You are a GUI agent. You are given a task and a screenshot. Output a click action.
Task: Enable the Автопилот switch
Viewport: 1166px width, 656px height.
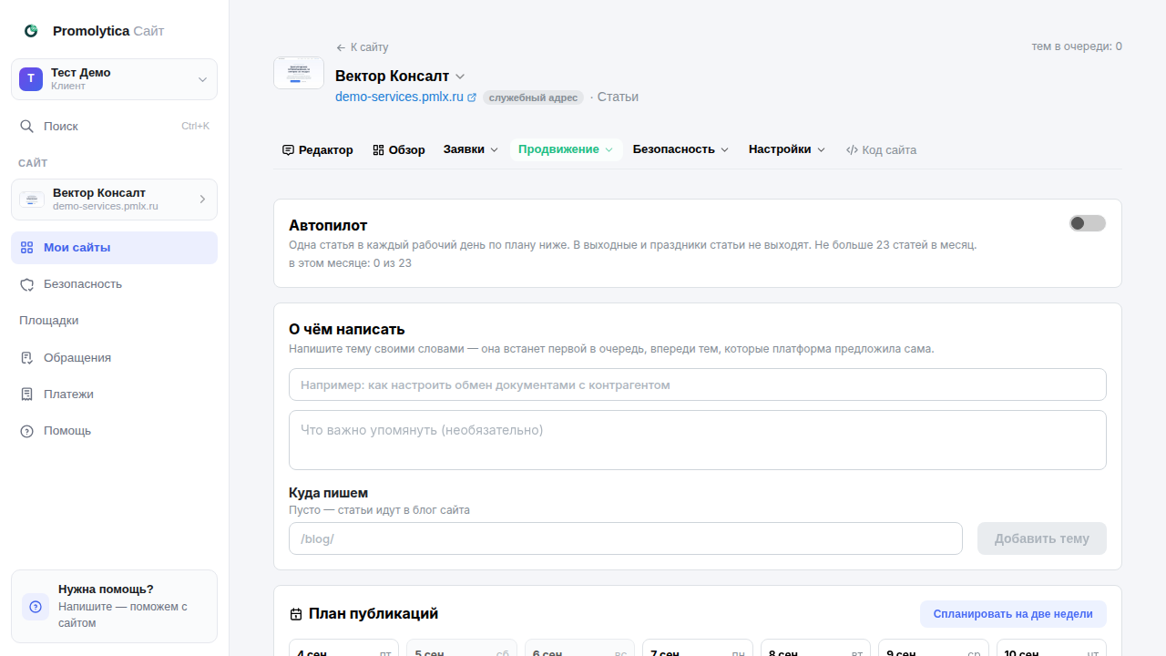(1088, 223)
